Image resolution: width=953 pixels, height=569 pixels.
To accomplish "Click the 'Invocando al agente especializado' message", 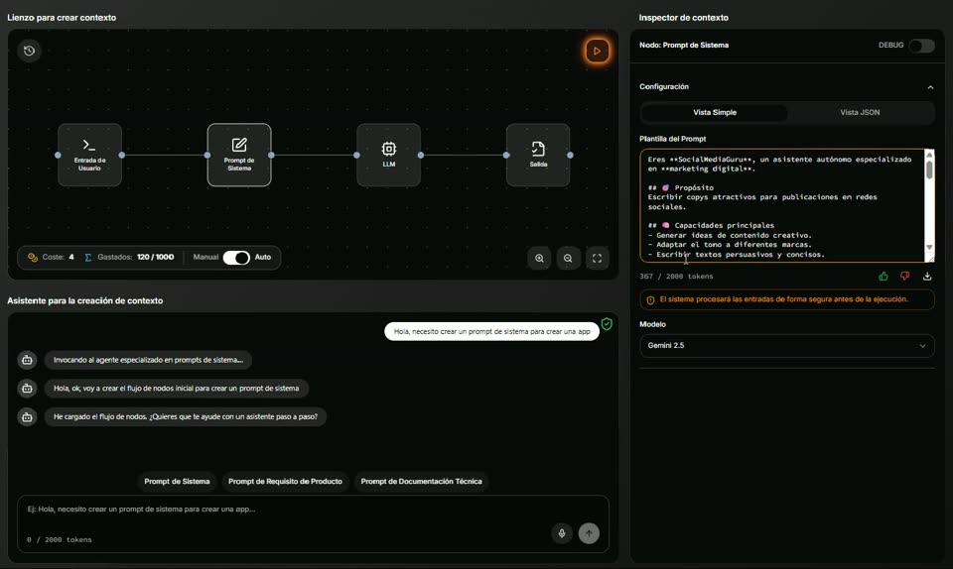I will tap(148, 360).
